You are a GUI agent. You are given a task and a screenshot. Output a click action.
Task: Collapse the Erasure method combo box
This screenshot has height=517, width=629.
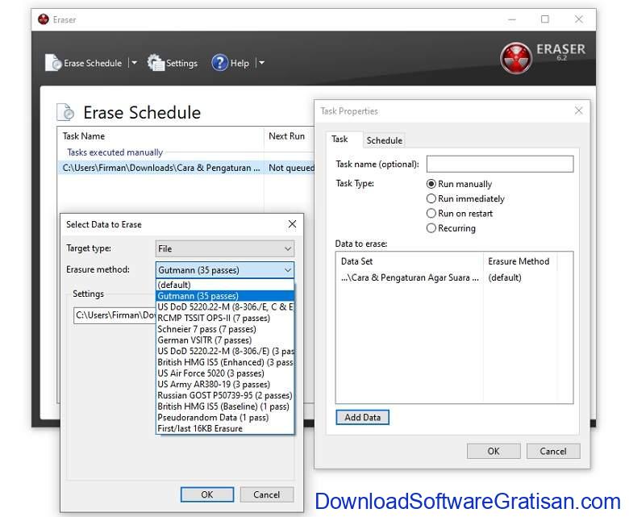click(225, 270)
